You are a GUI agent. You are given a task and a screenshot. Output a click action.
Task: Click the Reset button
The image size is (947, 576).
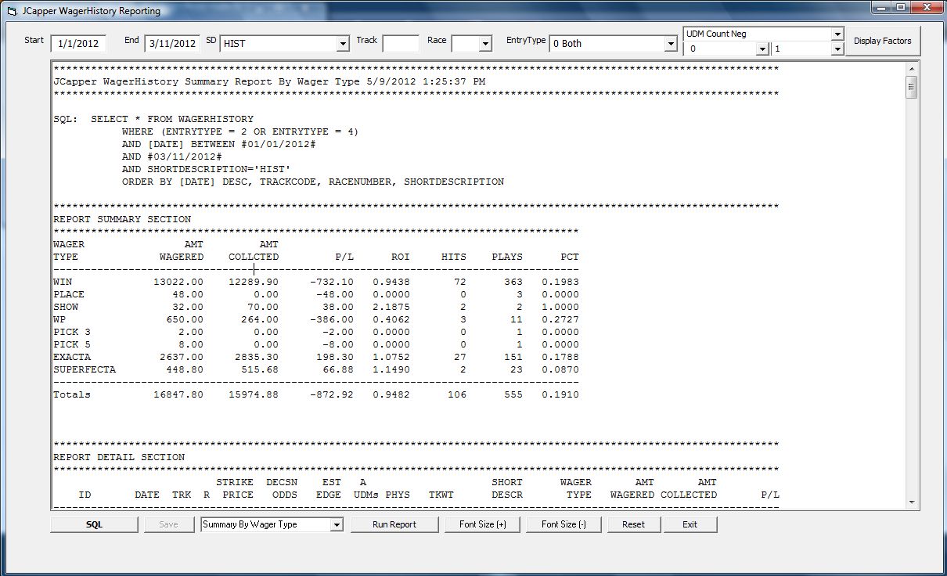pos(634,524)
